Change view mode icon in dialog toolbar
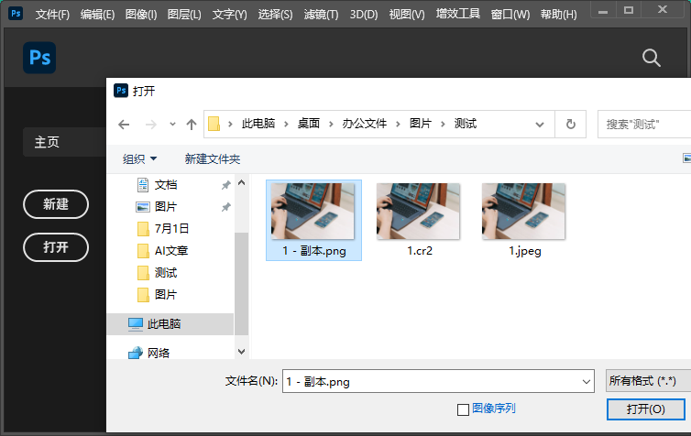The height and width of the screenshot is (436, 691). tap(686, 158)
